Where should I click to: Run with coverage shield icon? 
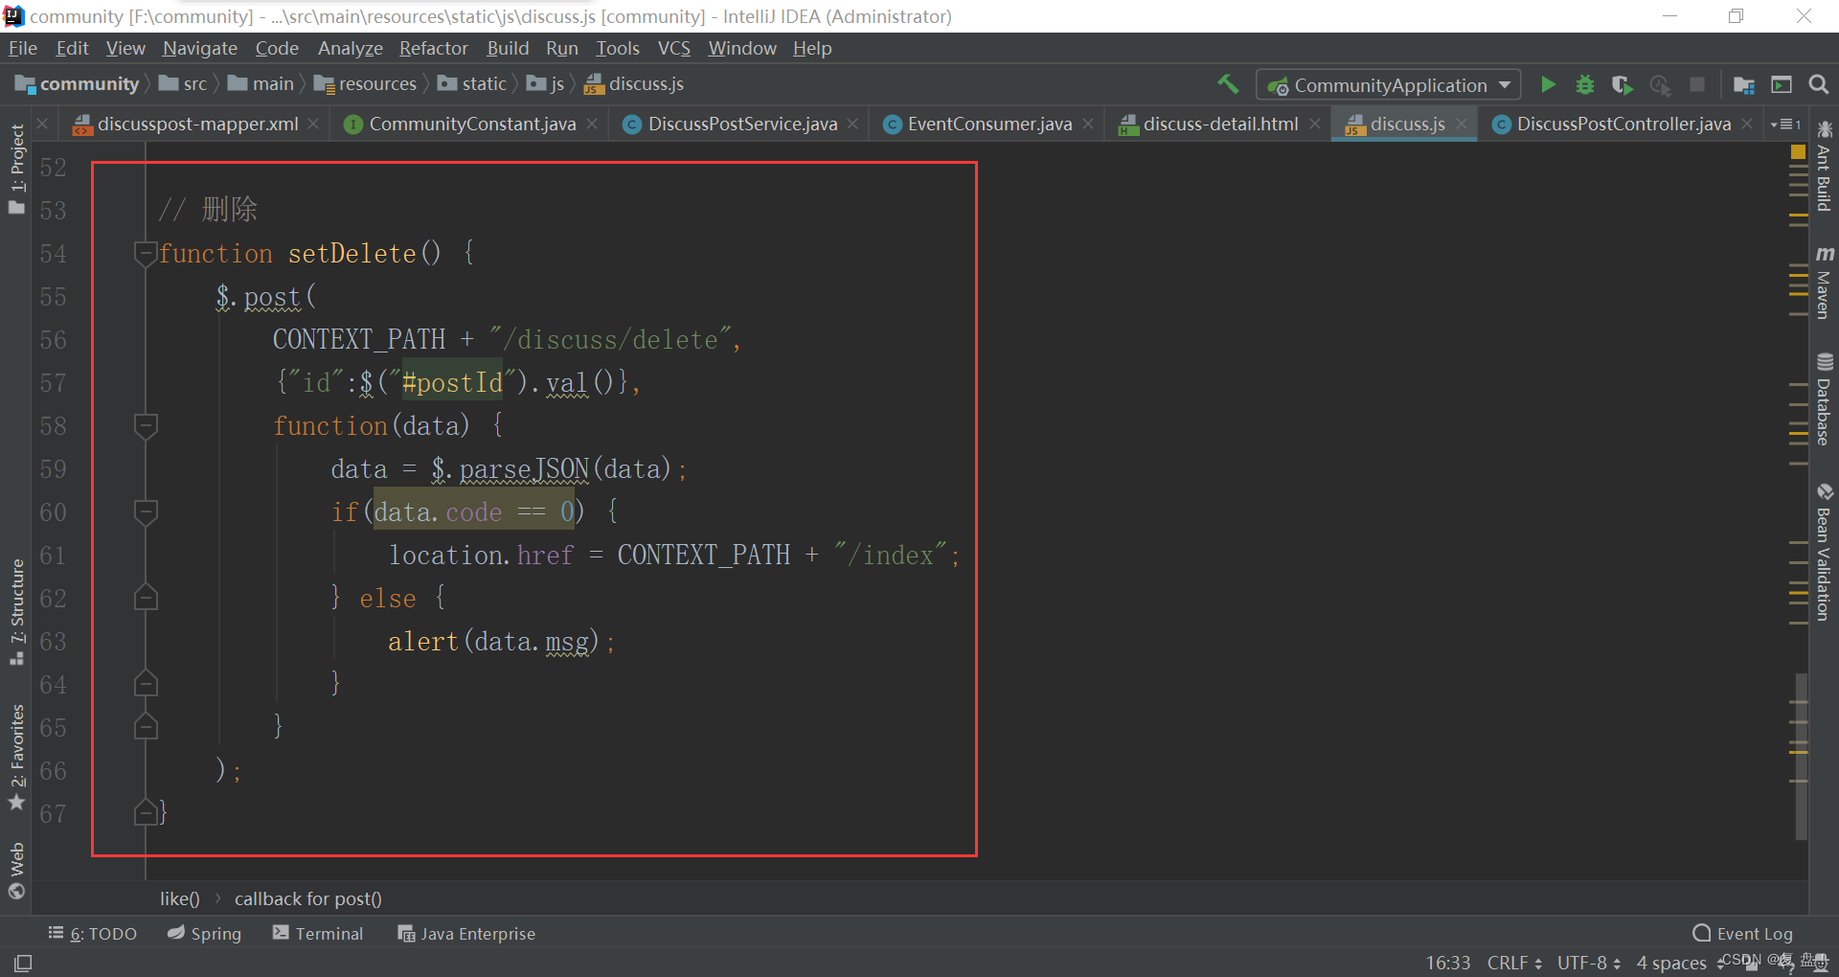pos(1622,84)
